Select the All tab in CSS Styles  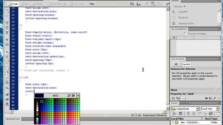pos(176,64)
